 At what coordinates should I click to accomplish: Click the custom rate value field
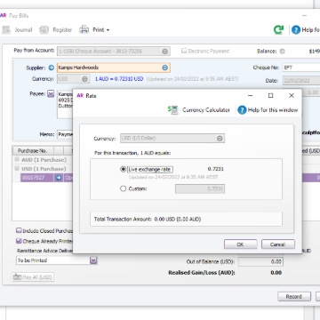tap(200, 188)
